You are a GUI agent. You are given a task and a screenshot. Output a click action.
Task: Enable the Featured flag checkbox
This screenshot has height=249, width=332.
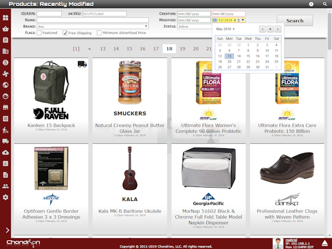tap(39, 33)
